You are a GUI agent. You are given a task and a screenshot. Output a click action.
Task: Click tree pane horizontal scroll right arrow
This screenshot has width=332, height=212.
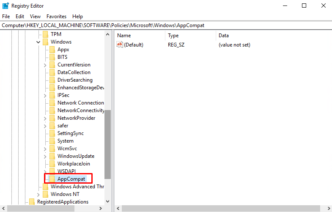pos(101,208)
